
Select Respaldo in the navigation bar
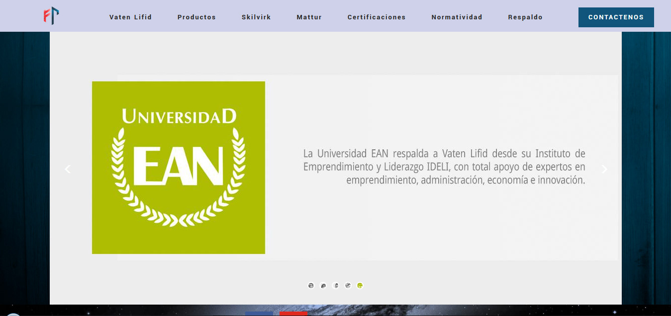525,17
